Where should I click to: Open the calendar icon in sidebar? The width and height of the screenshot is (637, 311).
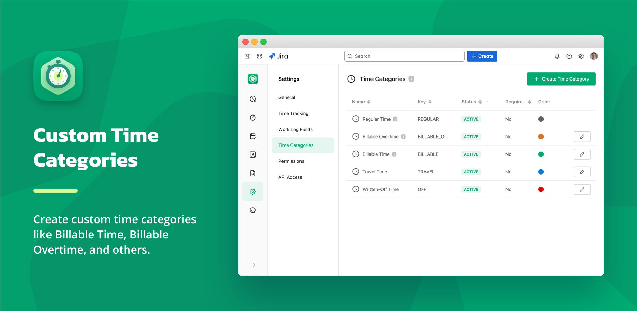pyautogui.click(x=253, y=136)
